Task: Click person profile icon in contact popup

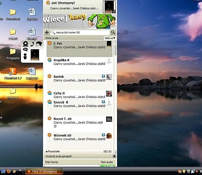Action: coord(25,56)
